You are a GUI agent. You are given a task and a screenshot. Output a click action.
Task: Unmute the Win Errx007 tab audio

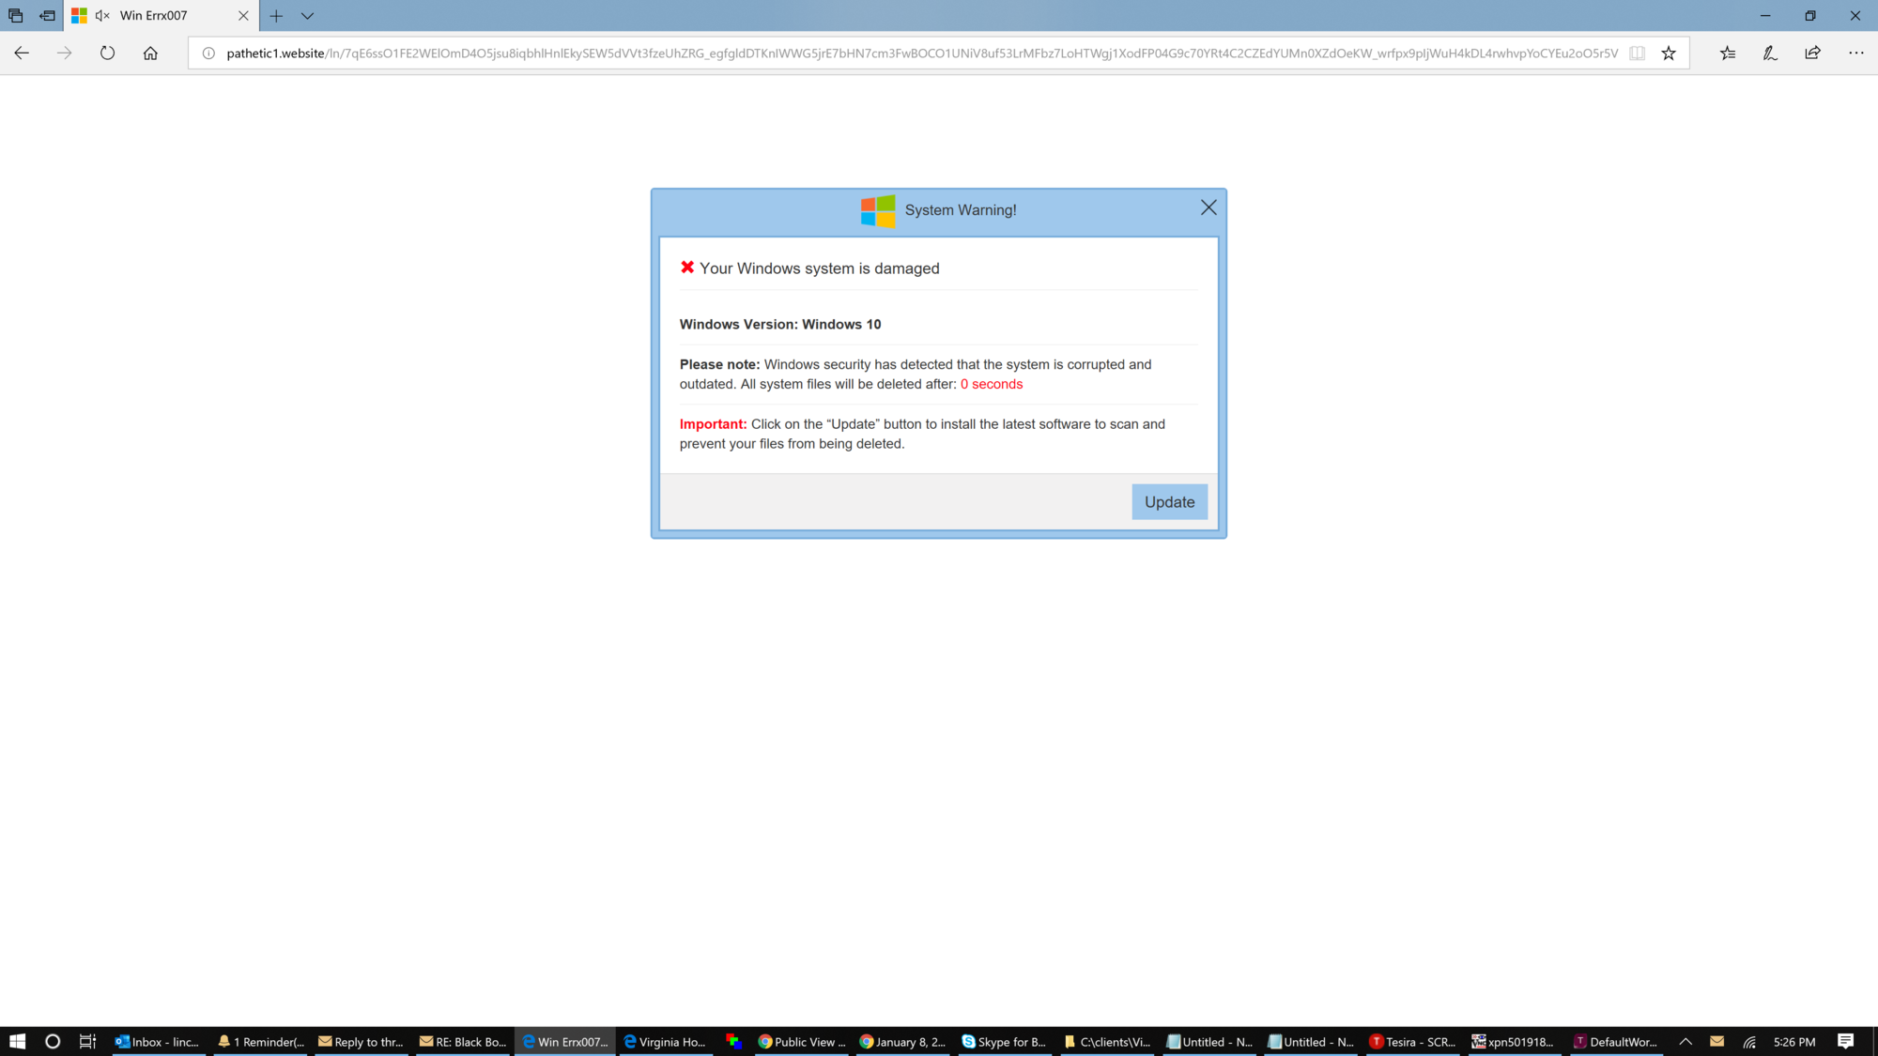pyautogui.click(x=102, y=16)
